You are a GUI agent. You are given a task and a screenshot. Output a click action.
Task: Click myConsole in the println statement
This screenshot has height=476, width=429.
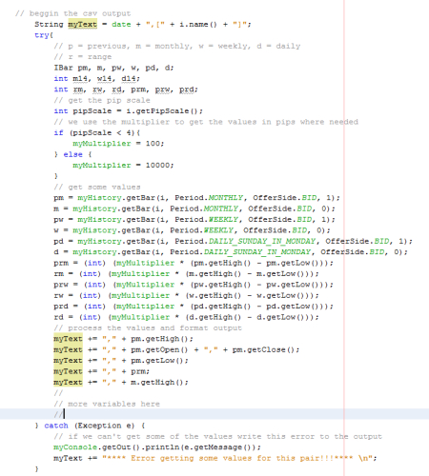75,447
